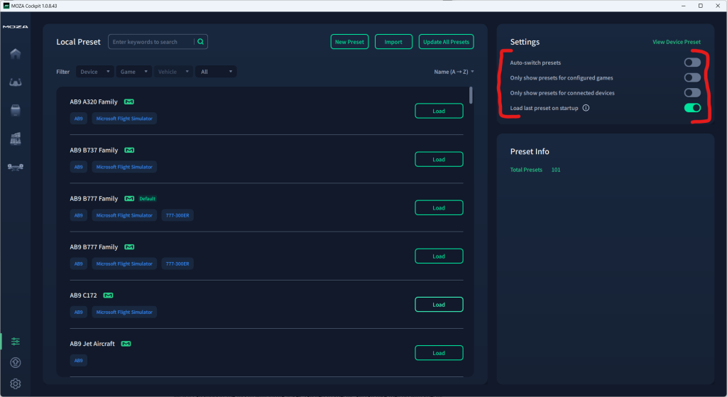The image size is (727, 397).
Task: Click the Default label on AB9 B777
Action: pos(148,199)
